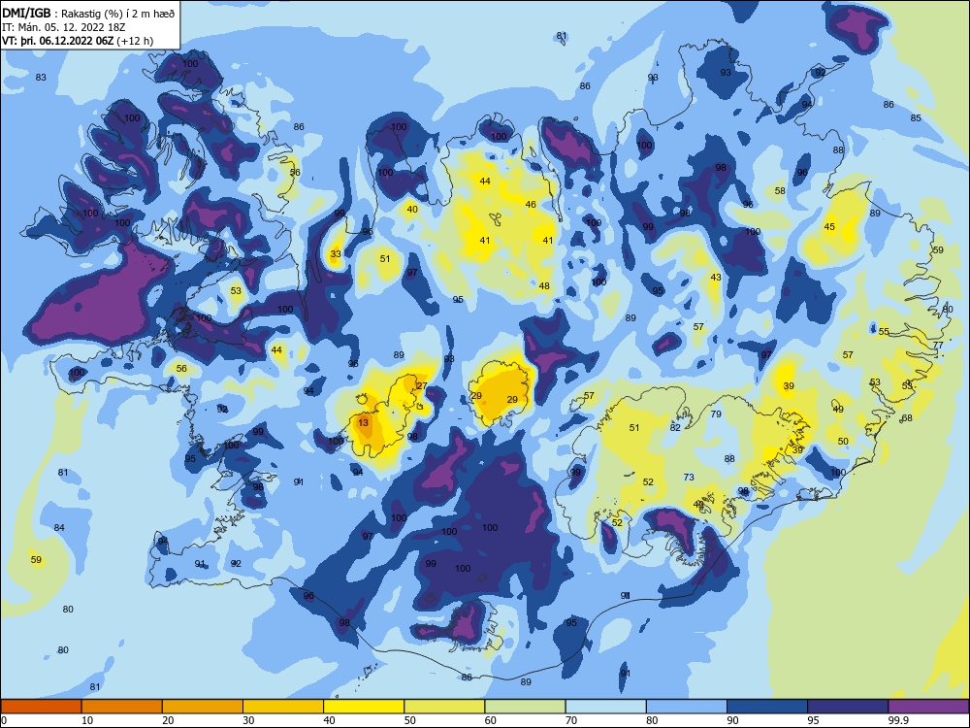Click the 'VT: þri. 06.12.2022 06Z (+12 h)' line
The height and width of the screenshot is (728, 970).
tap(78, 41)
